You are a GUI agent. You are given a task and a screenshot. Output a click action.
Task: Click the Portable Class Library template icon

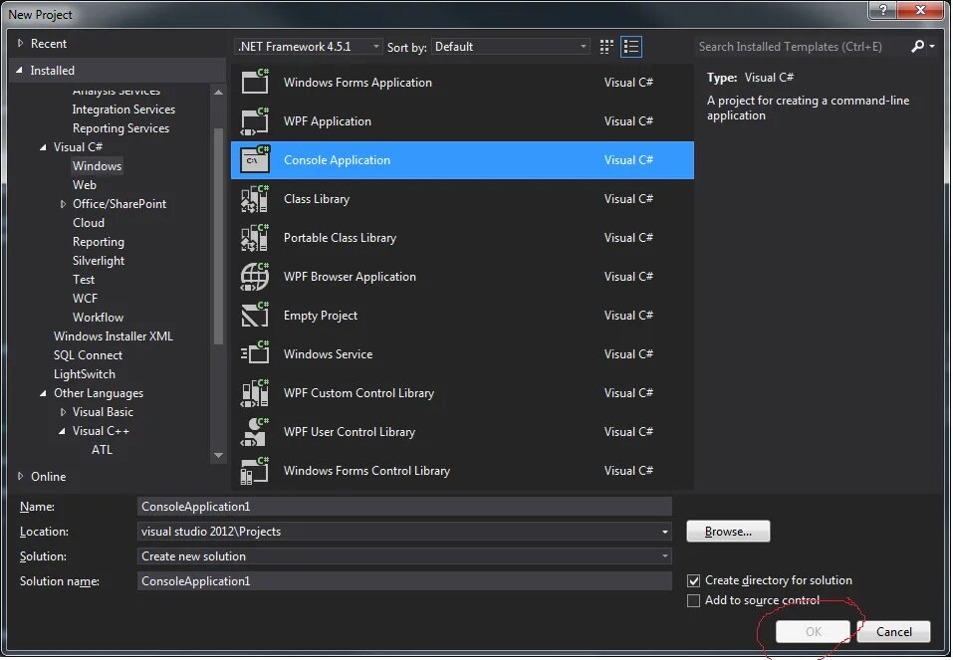click(x=255, y=238)
